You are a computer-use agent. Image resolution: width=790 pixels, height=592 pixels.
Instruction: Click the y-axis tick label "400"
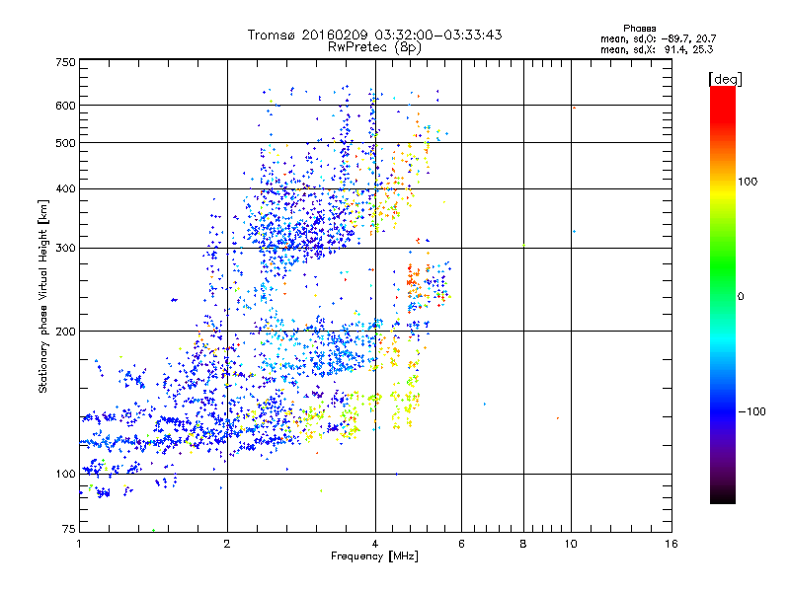[x=65, y=189]
